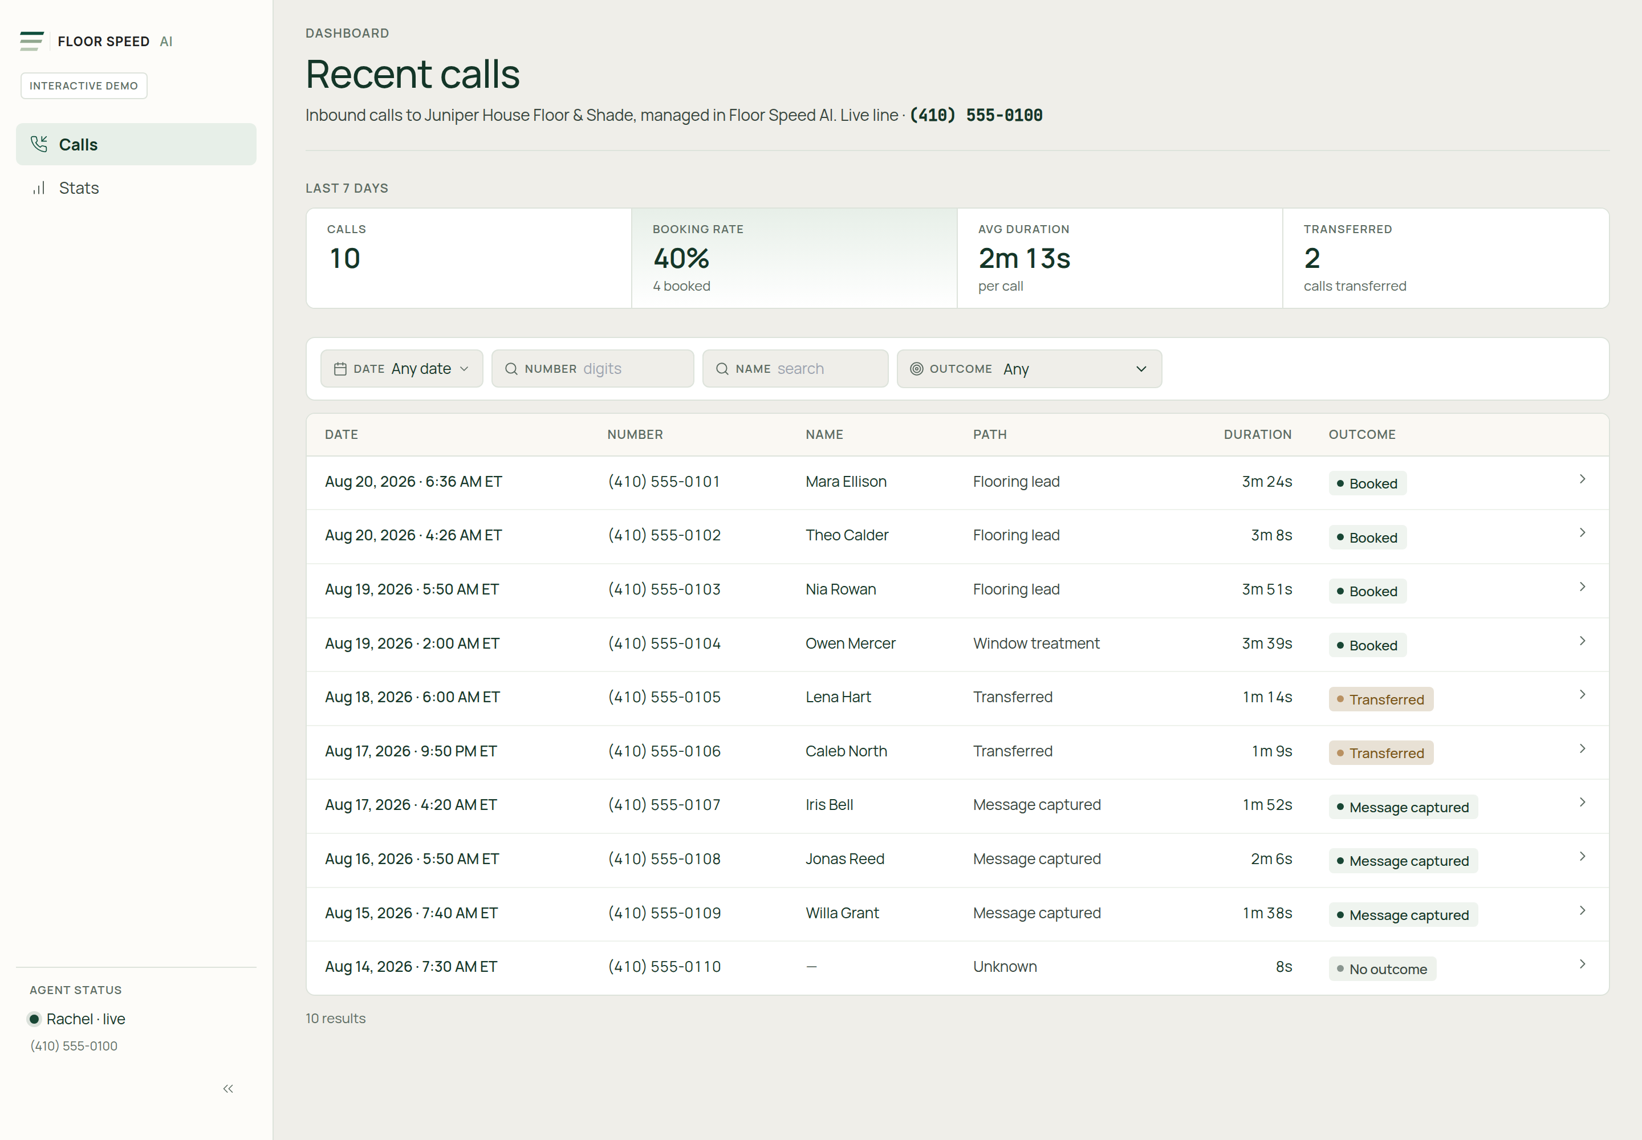Image resolution: width=1642 pixels, height=1140 pixels.
Task: Click the Outcome column header
Action: [1362, 434]
